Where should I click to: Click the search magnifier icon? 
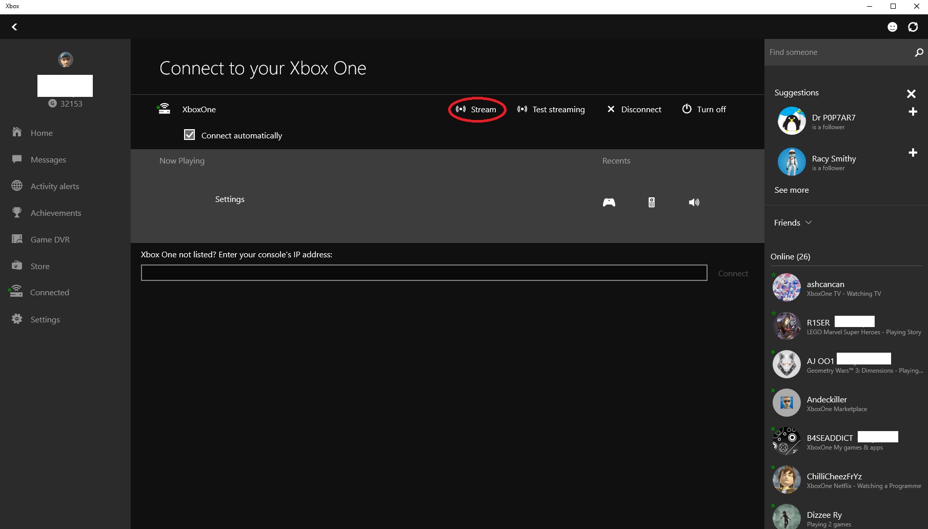pos(919,52)
